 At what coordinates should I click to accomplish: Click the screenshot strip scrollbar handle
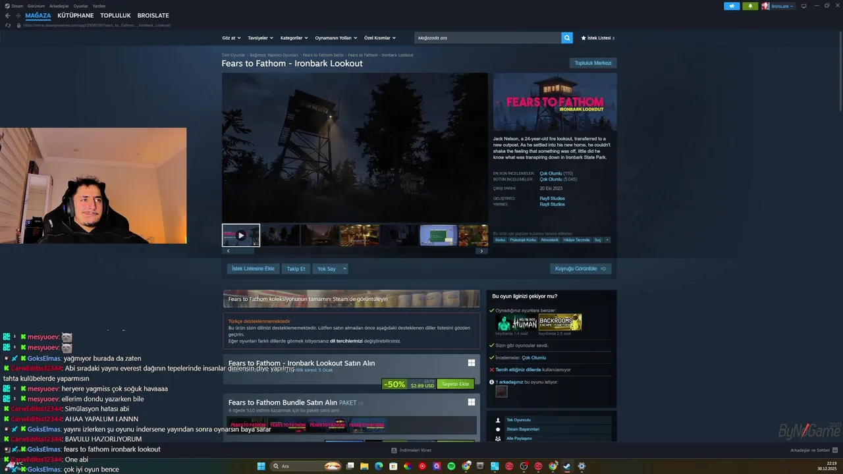point(245,251)
